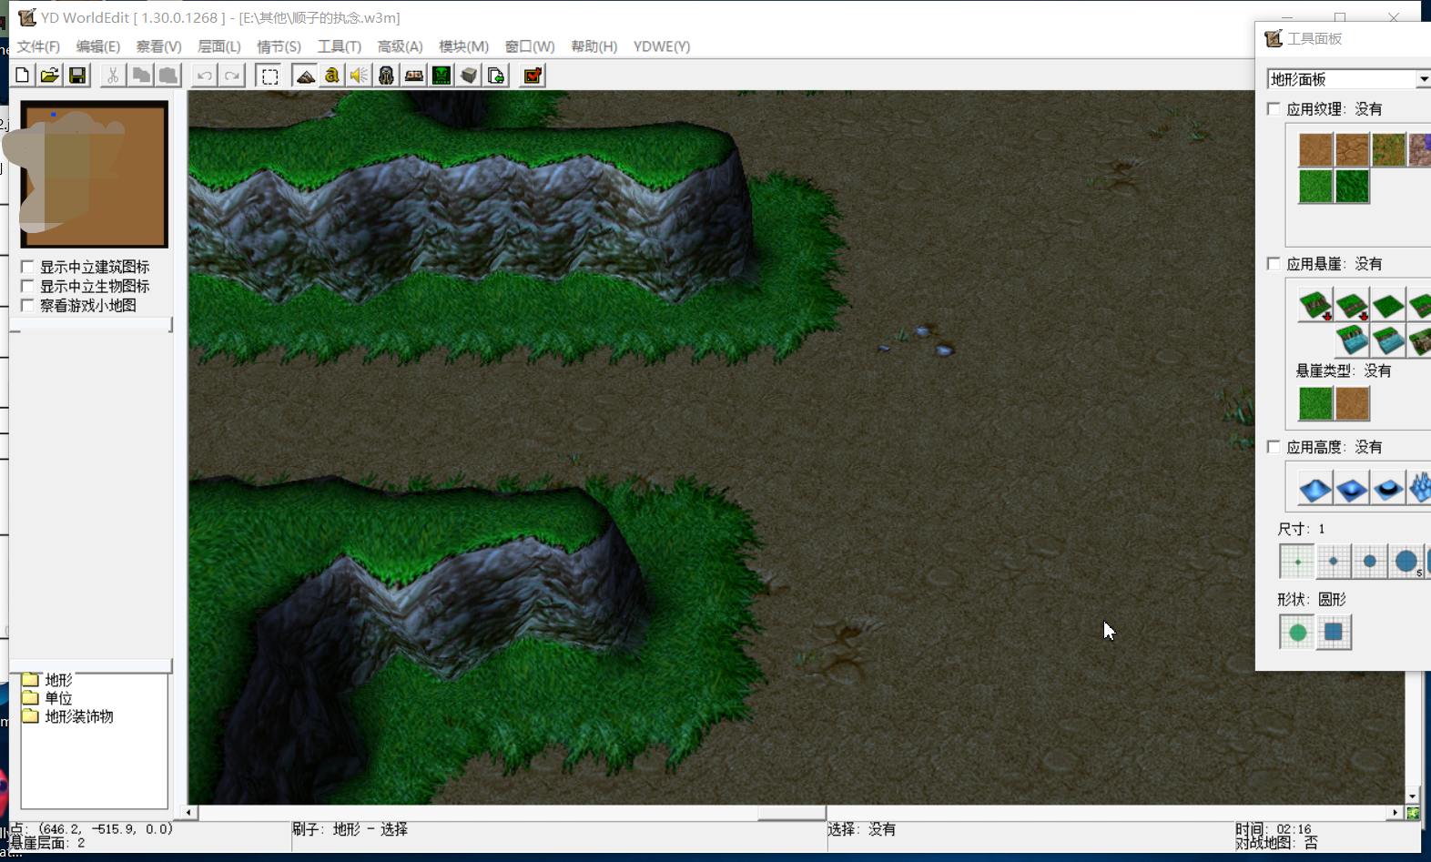Screen dimensions: 1431x862
Task: Open the 模块(M) menu
Action: [x=463, y=46]
